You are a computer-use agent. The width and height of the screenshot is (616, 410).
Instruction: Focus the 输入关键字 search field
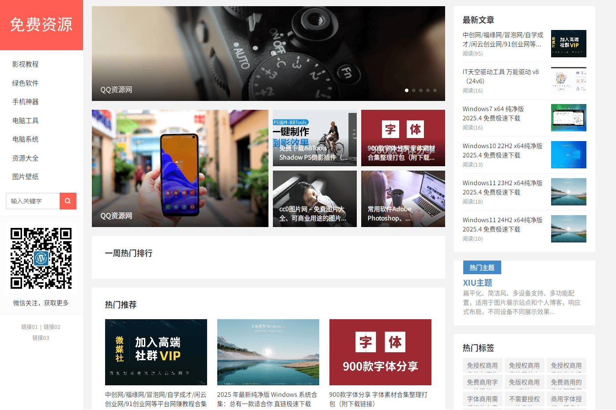[33, 201]
